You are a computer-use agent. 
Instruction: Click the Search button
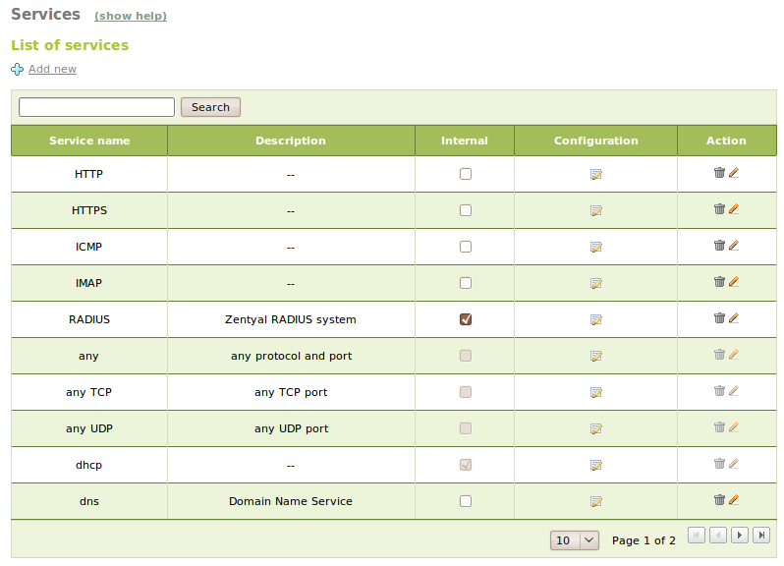[210, 107]
